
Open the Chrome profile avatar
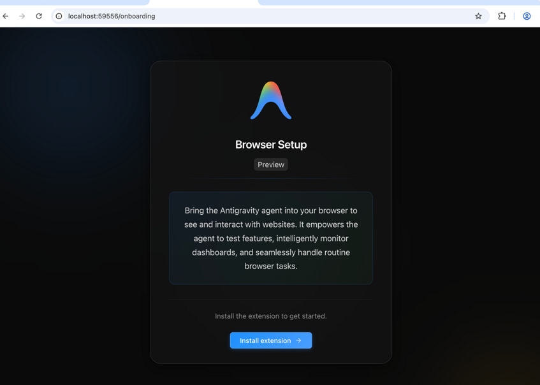527,16
